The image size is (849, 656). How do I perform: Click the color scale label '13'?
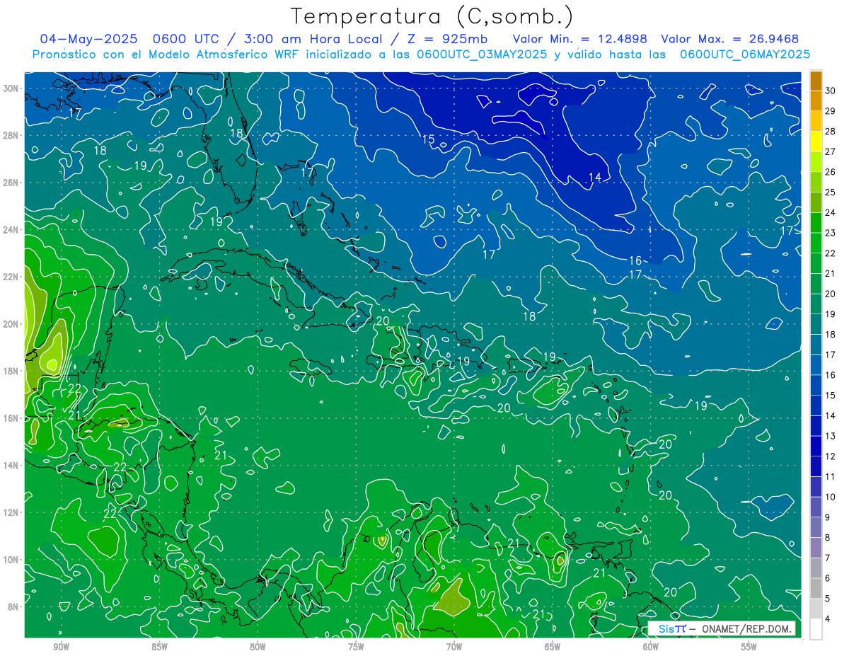[x=831, y=436]
